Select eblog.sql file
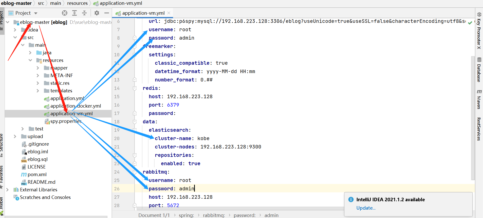Viewport: 483px width, 218px height. tap(37, 159)
